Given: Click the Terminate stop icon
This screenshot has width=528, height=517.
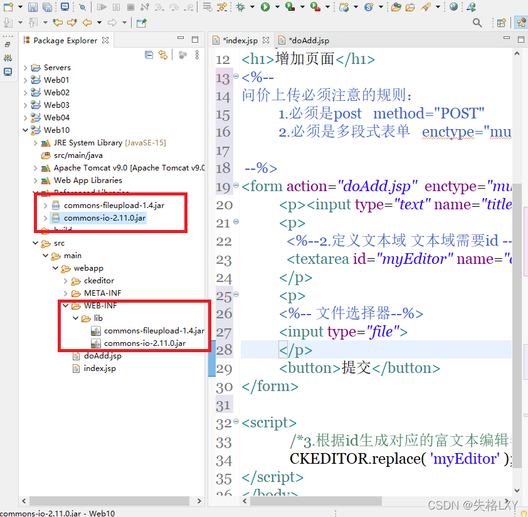Looking at the screenshot, I should tap(130, 7).
